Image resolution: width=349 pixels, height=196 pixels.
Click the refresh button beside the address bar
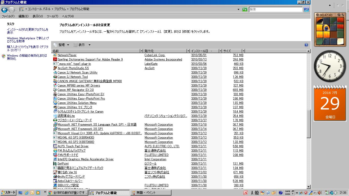(245, 9)
